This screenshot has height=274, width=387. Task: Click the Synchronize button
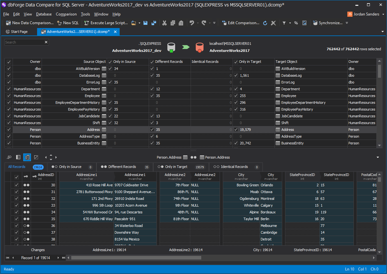(x=328, y=23)
